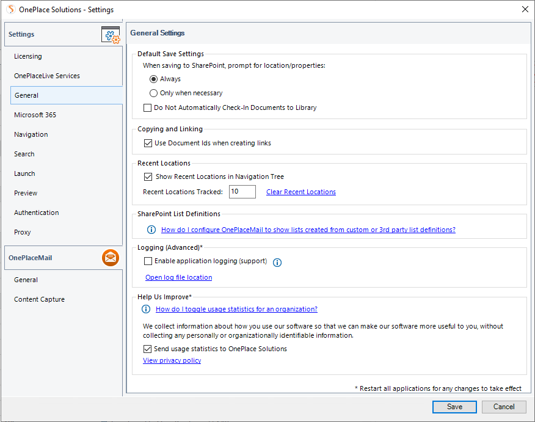Go to Microsoft 365 settings
The height and width of the screenshot is (422, 535).
(x=35, y=115)
